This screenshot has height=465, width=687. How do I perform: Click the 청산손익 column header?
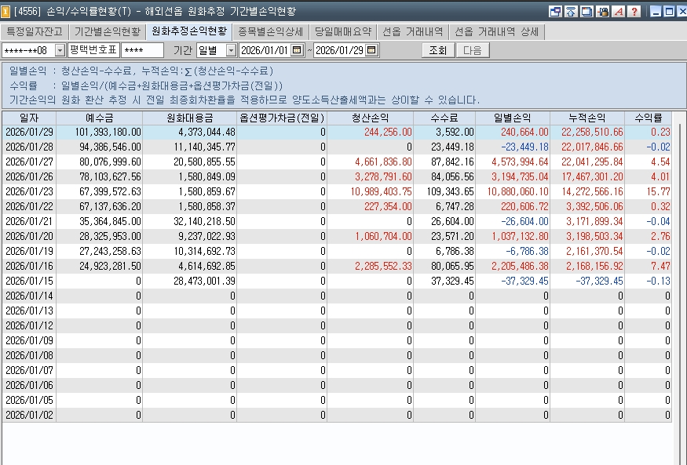(371, 118)
